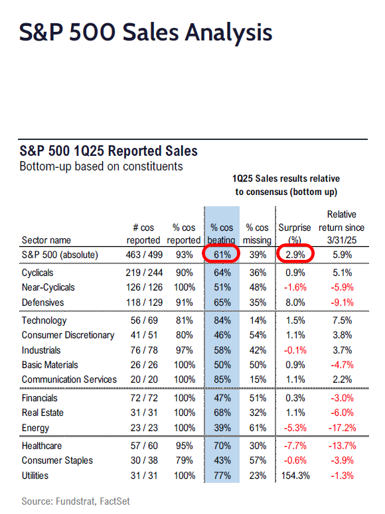Click the circled 2.9% surprise value
This screenshot has height=514, width=385.
pyautogui.click(x=295, y=255)
